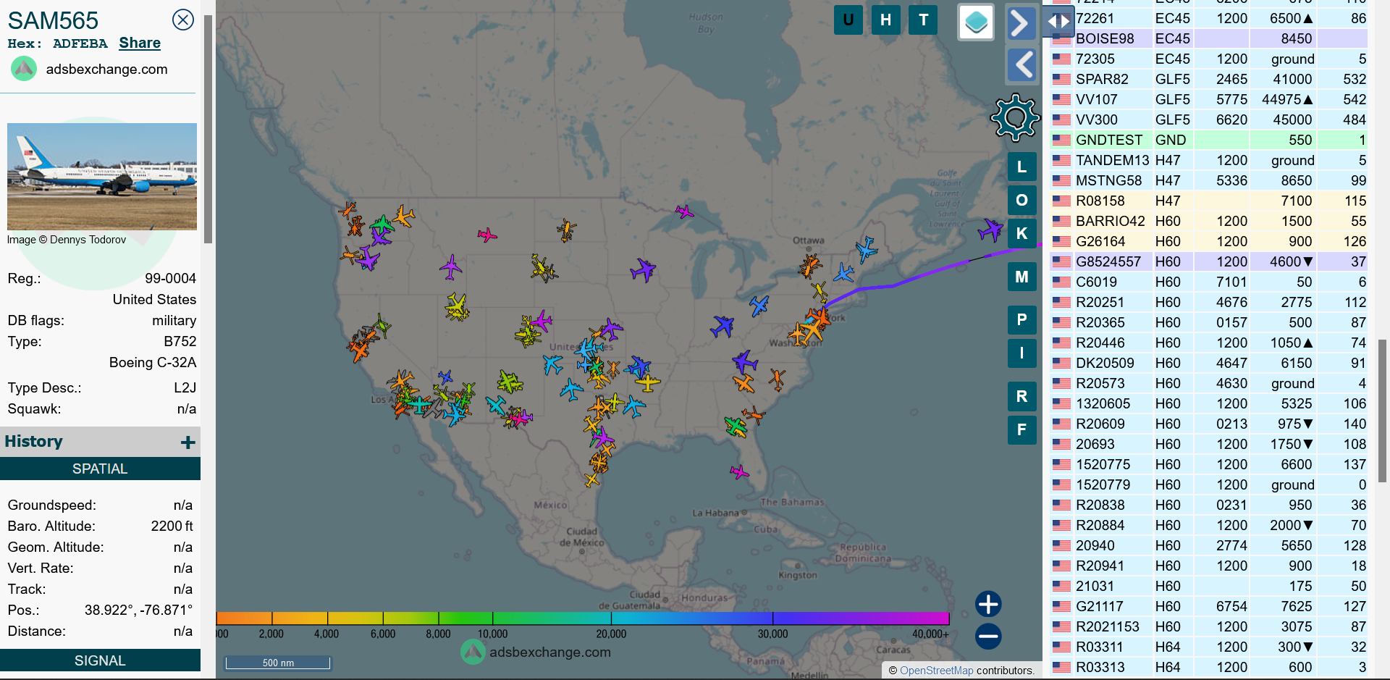
Task: Select the SIGNAL section header
Action: click(100, 660)
